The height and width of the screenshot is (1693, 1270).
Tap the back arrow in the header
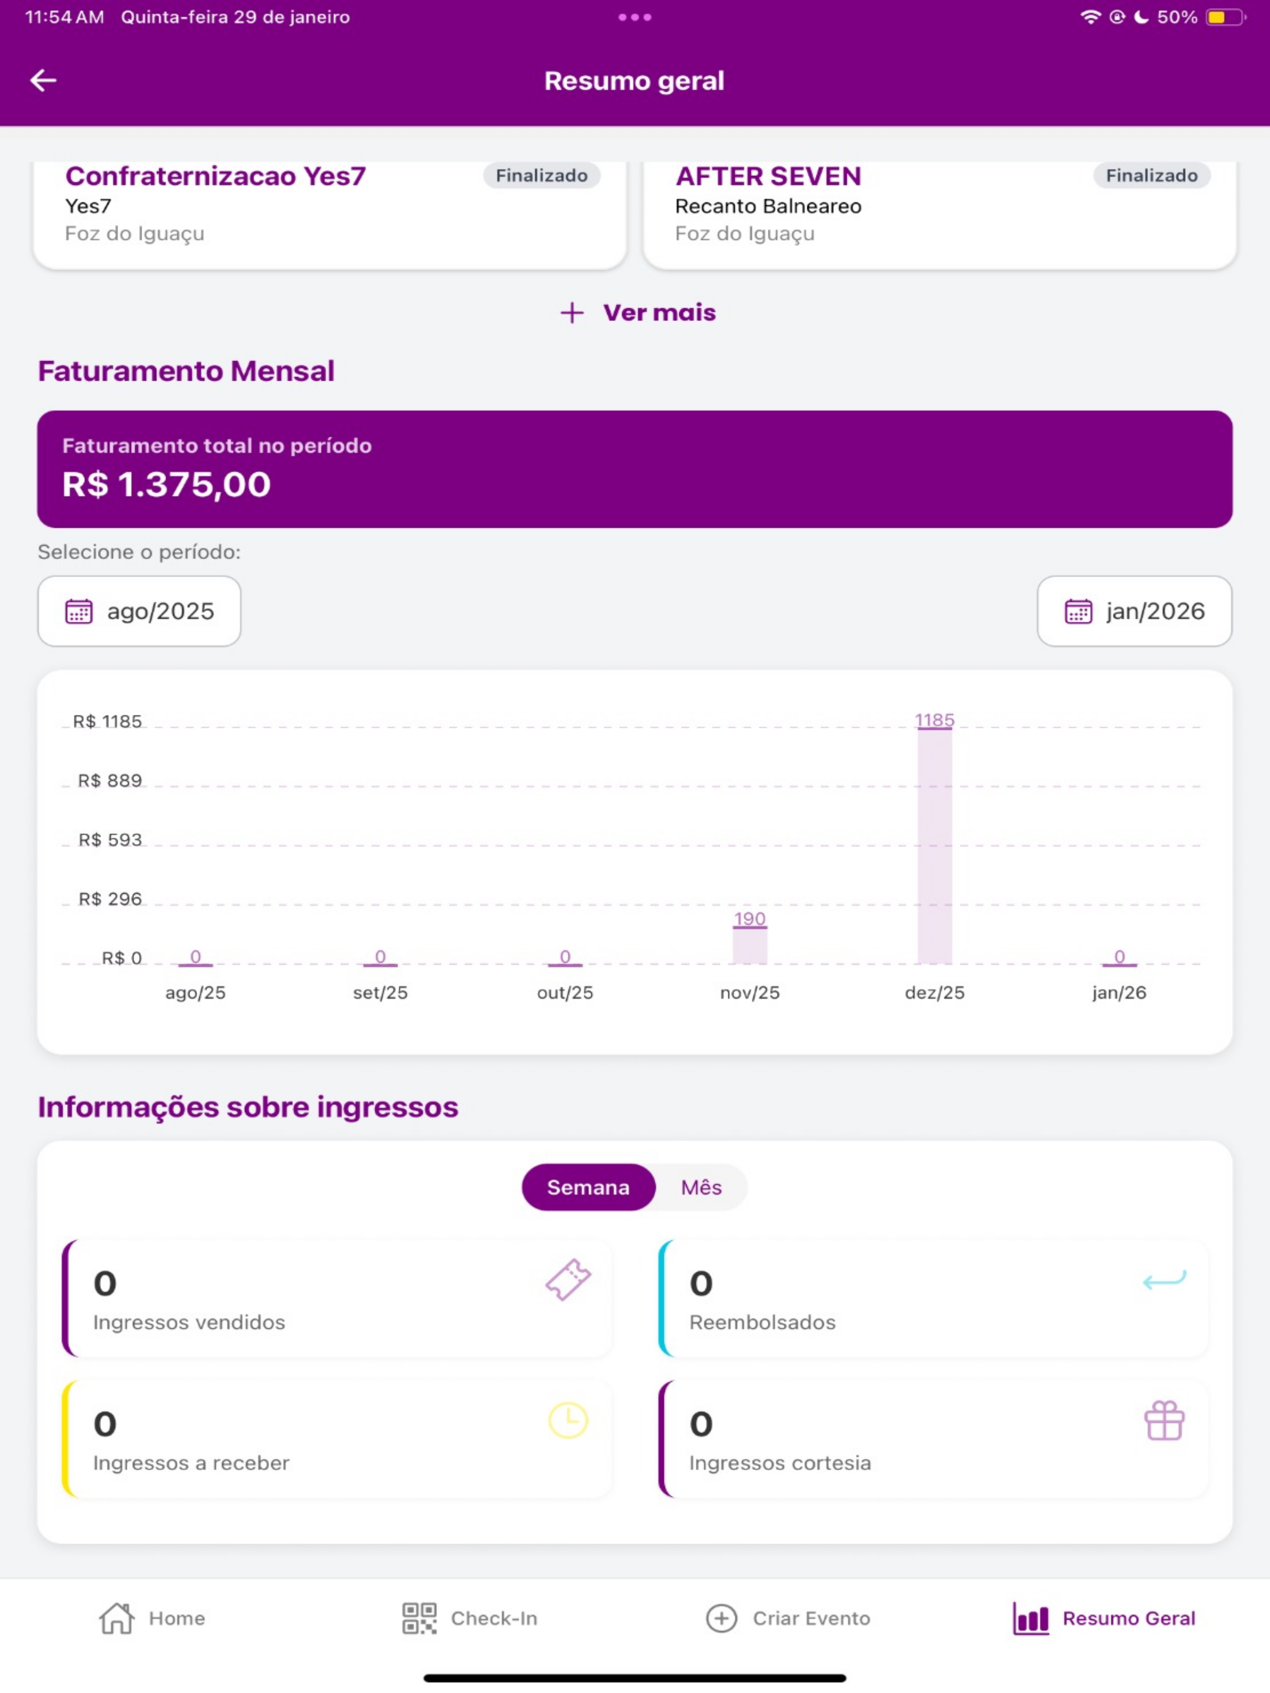click(x=44, y=81)
